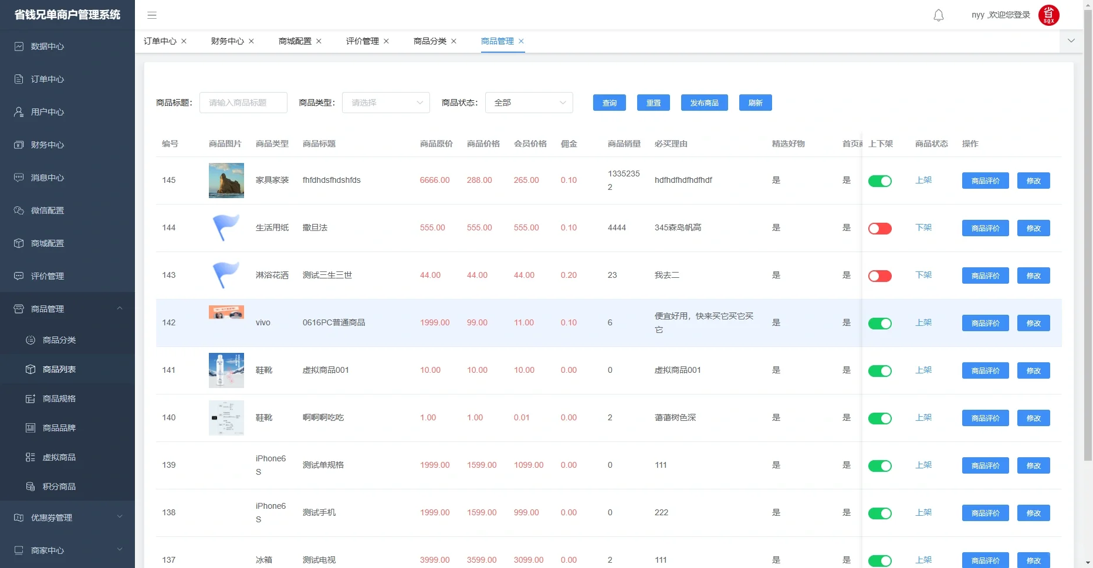Disable listing for product 145
Image resolution: width=1093 pixels, height=568 pixels.
click(x=879, y=181)
